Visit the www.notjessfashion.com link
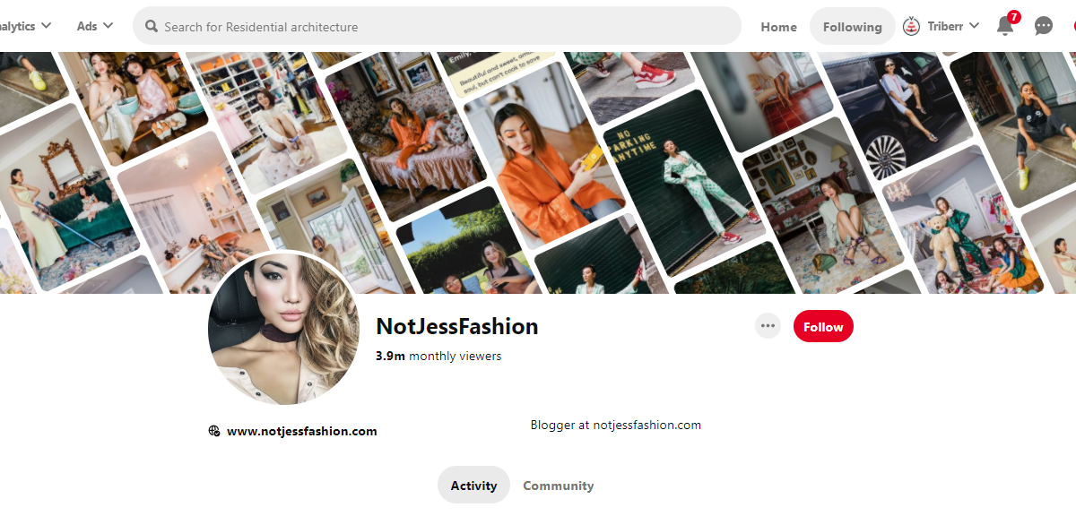This screenshot has width=1076, height=516. coord(301,431)
